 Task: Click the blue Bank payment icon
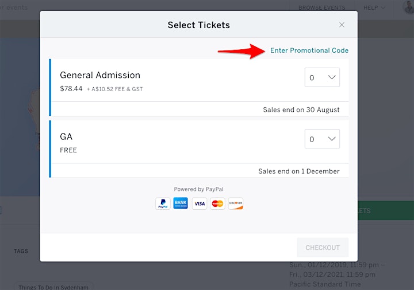click(x=181, y=203)
